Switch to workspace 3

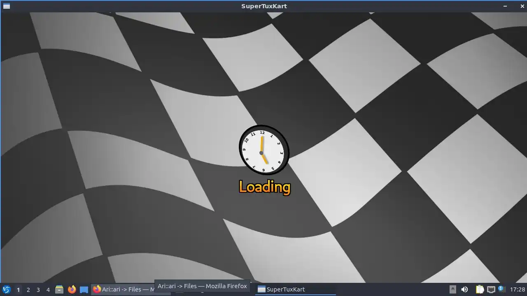38,289
